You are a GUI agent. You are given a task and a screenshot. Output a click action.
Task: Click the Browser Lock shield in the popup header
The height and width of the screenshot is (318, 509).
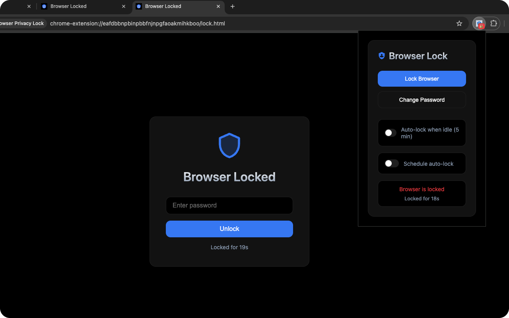pos(381,56)
